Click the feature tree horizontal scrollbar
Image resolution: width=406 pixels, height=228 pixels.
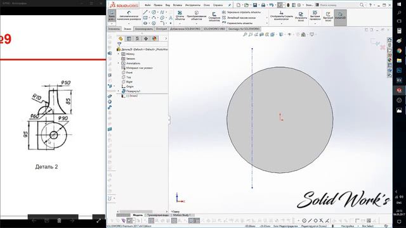tap(136, 212)
